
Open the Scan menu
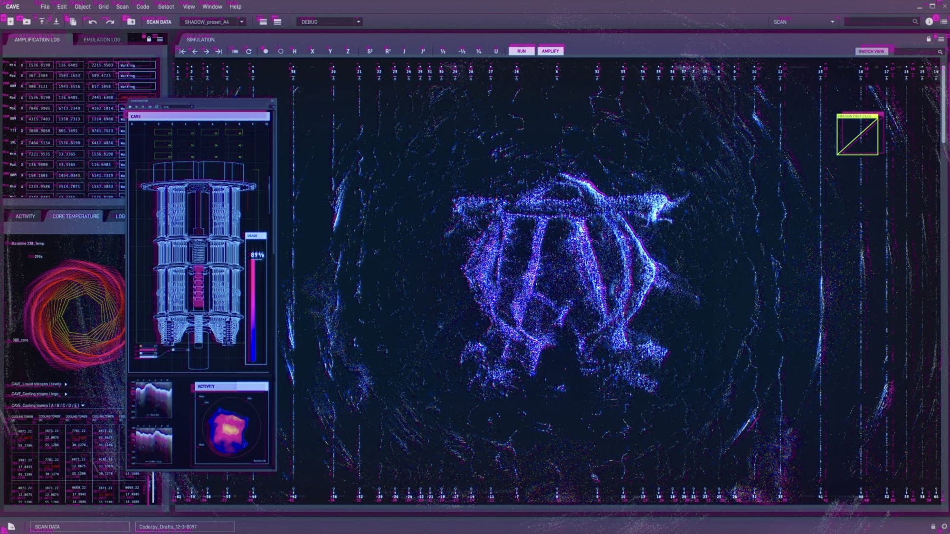coord(122,7)
